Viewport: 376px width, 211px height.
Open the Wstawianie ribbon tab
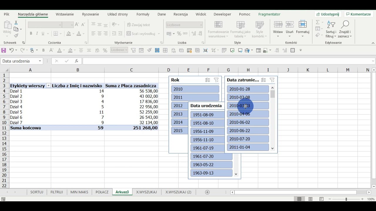coord(65,14)
